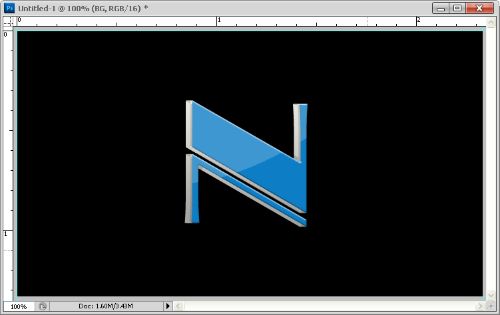Minimize the Untitled-1 document window
The width and height of the screenshot is (500, 315).
[x=441, y=8]
